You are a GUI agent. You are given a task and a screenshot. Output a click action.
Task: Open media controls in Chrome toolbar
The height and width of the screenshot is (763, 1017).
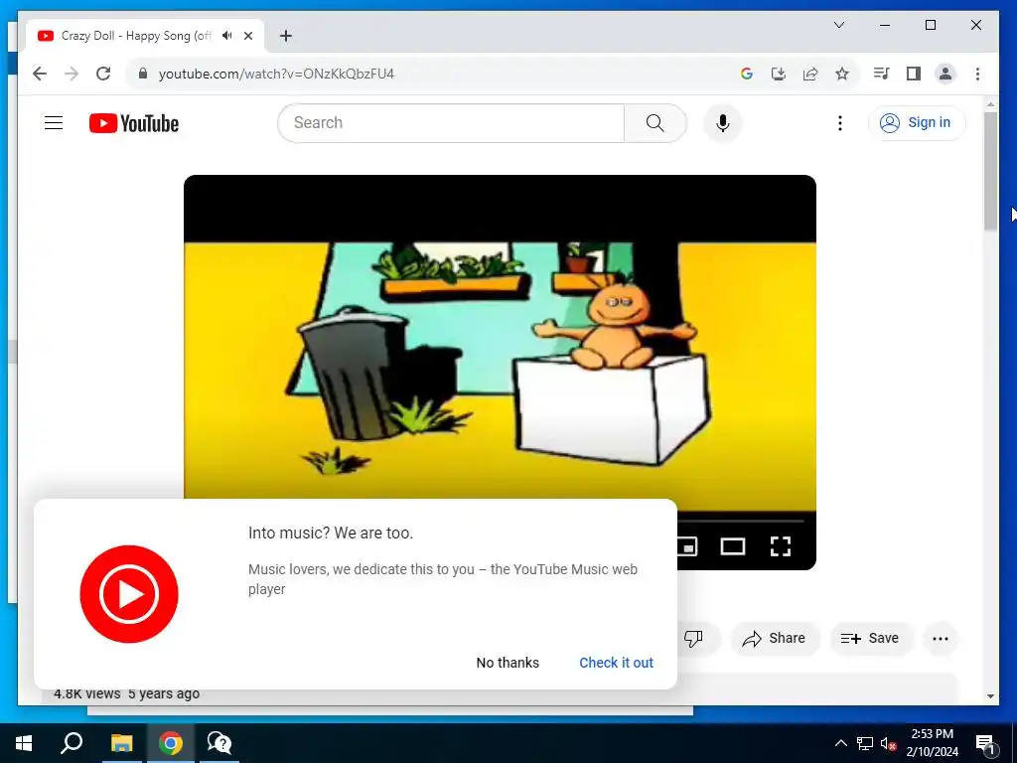click(x=881, y=74)
